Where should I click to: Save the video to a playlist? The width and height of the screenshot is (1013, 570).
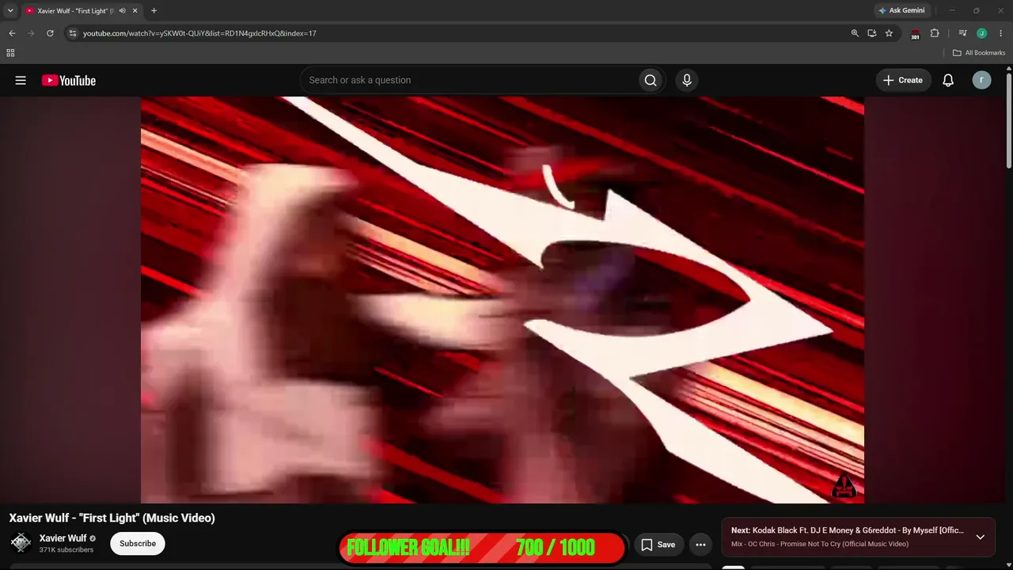(658, 544)
